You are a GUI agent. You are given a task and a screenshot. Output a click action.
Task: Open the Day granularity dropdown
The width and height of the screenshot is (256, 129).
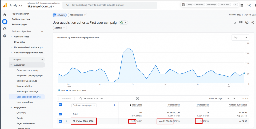pos(240,37)
